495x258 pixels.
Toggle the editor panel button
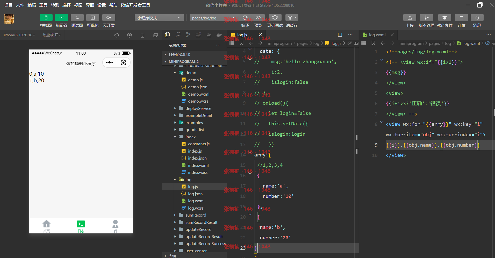pos(61,18)
